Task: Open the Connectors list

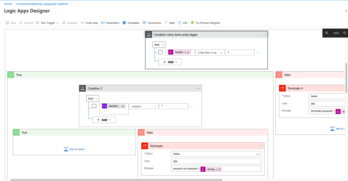Action: point(152,23)
